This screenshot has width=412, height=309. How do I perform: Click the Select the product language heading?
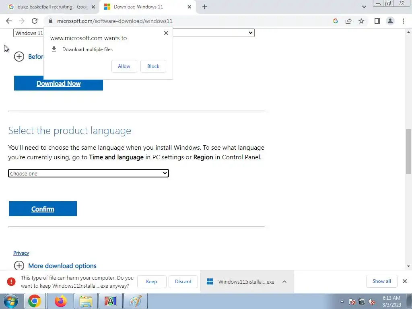pos(70,130)
